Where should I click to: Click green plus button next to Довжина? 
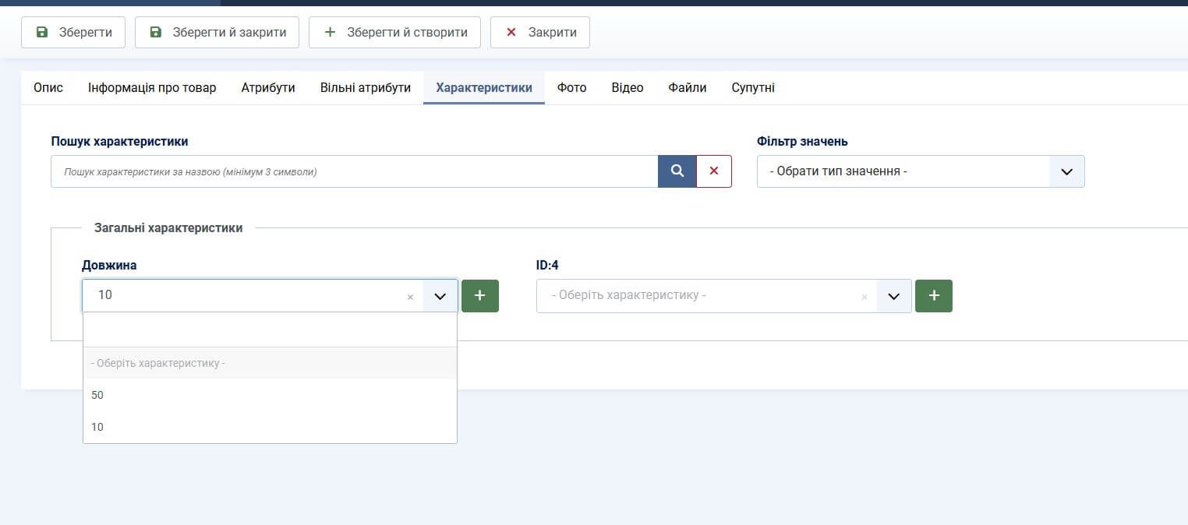tap(479, 296)
